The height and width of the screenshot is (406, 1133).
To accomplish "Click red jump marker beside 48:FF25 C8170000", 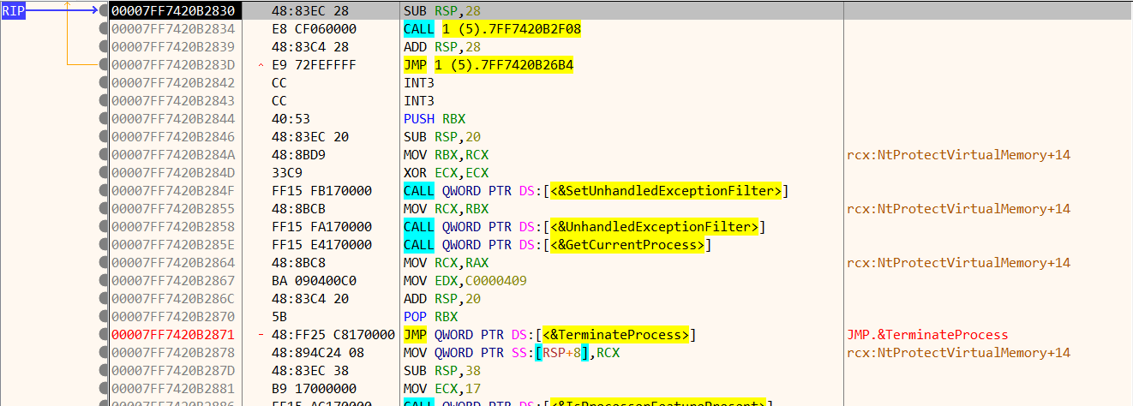I will pos(261,335).
